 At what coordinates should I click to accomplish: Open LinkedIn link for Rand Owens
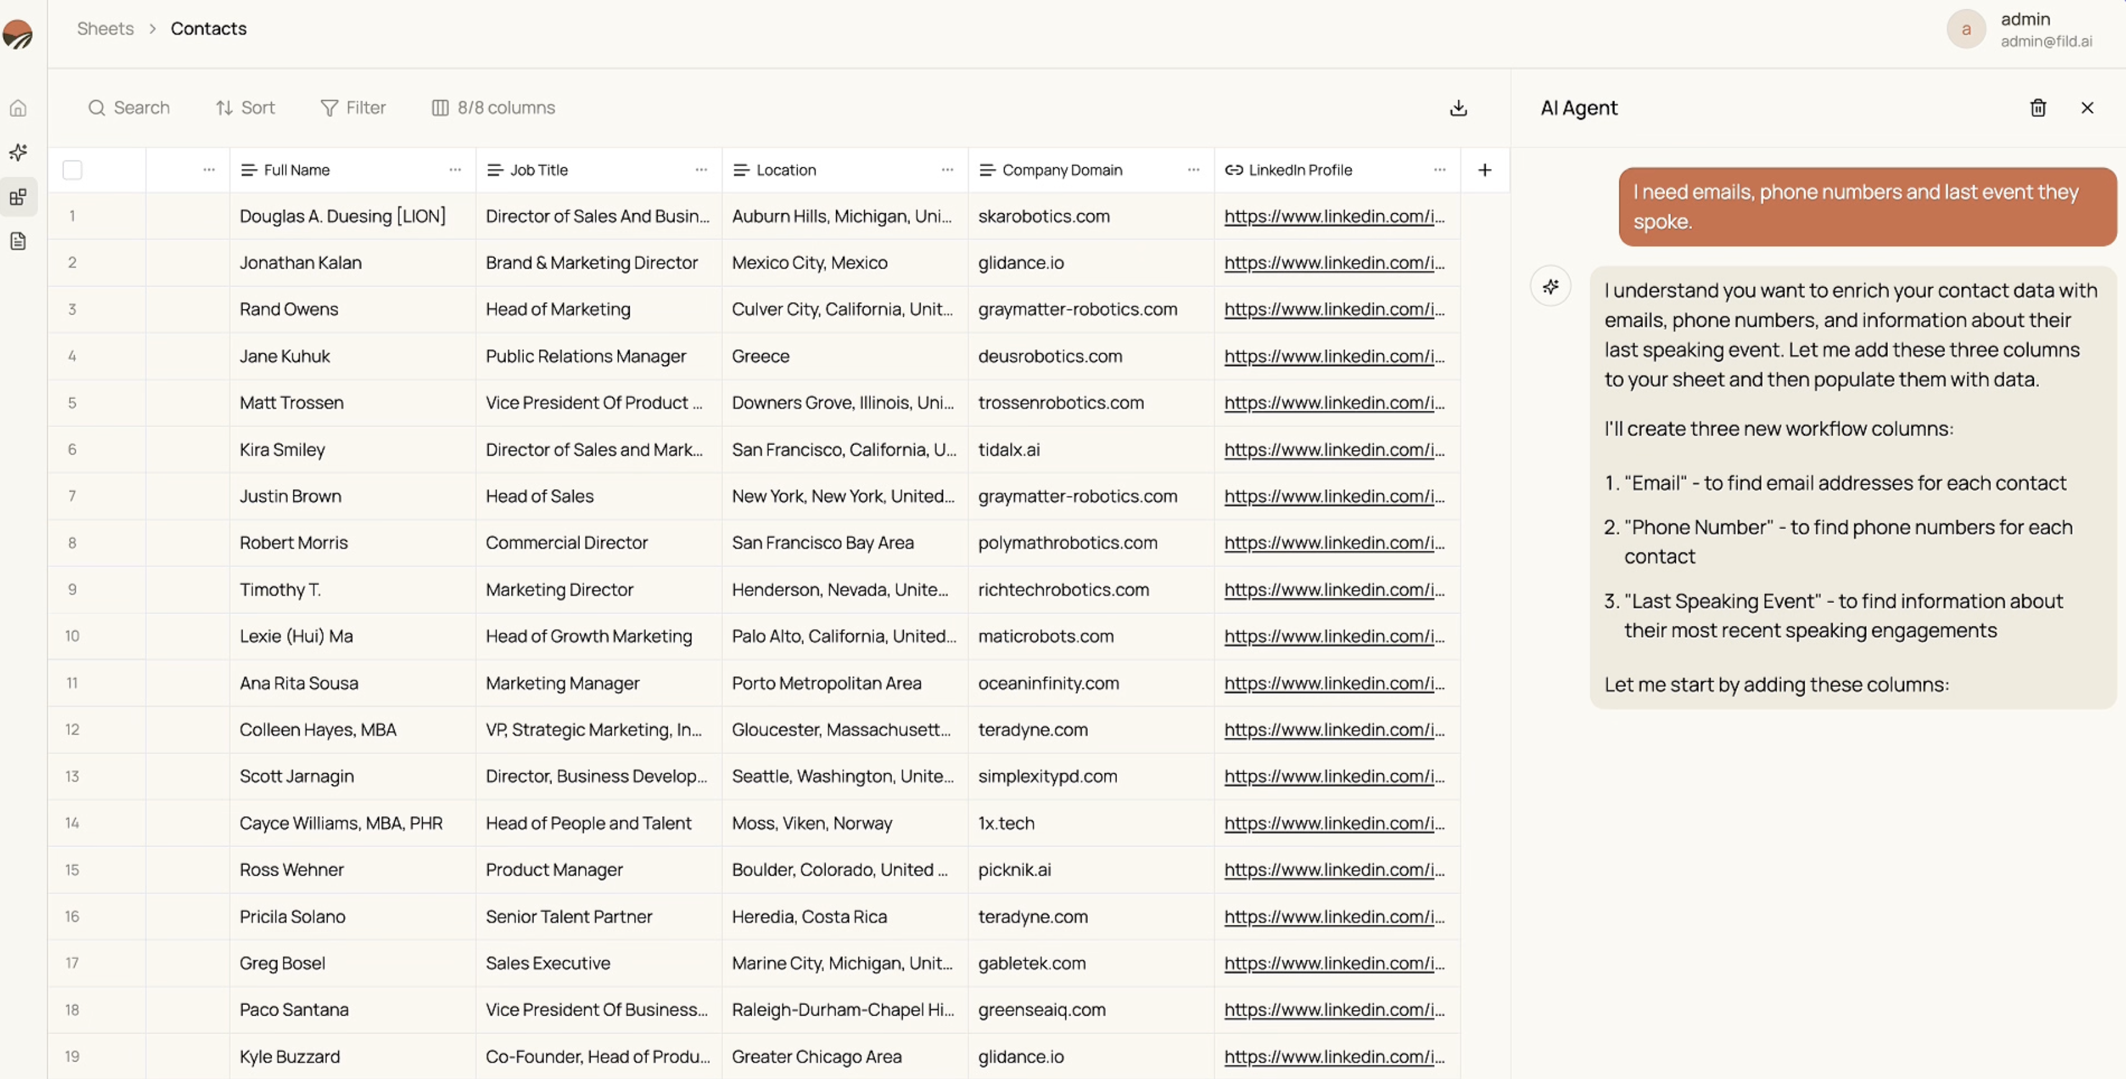(x=1333, y=310)
